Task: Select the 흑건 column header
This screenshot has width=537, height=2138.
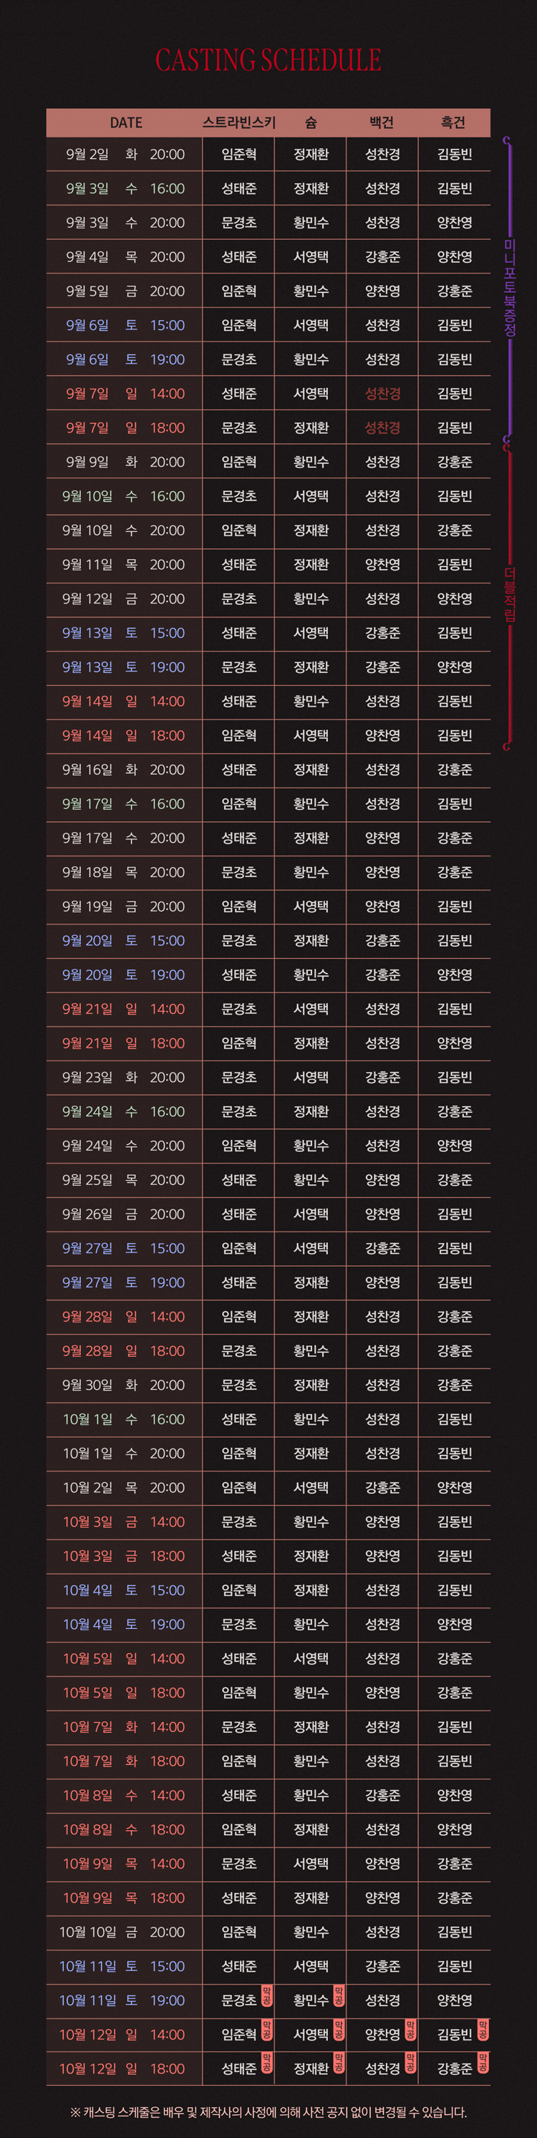Action: pyautogui.click(x=453, y=123)
